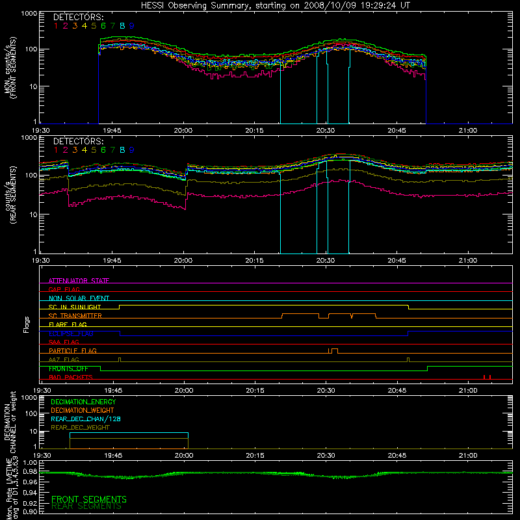Screen dimensions: 520x520
Task: Click the 20:30 tick label under the front segments plot
Action: point(326,131)
